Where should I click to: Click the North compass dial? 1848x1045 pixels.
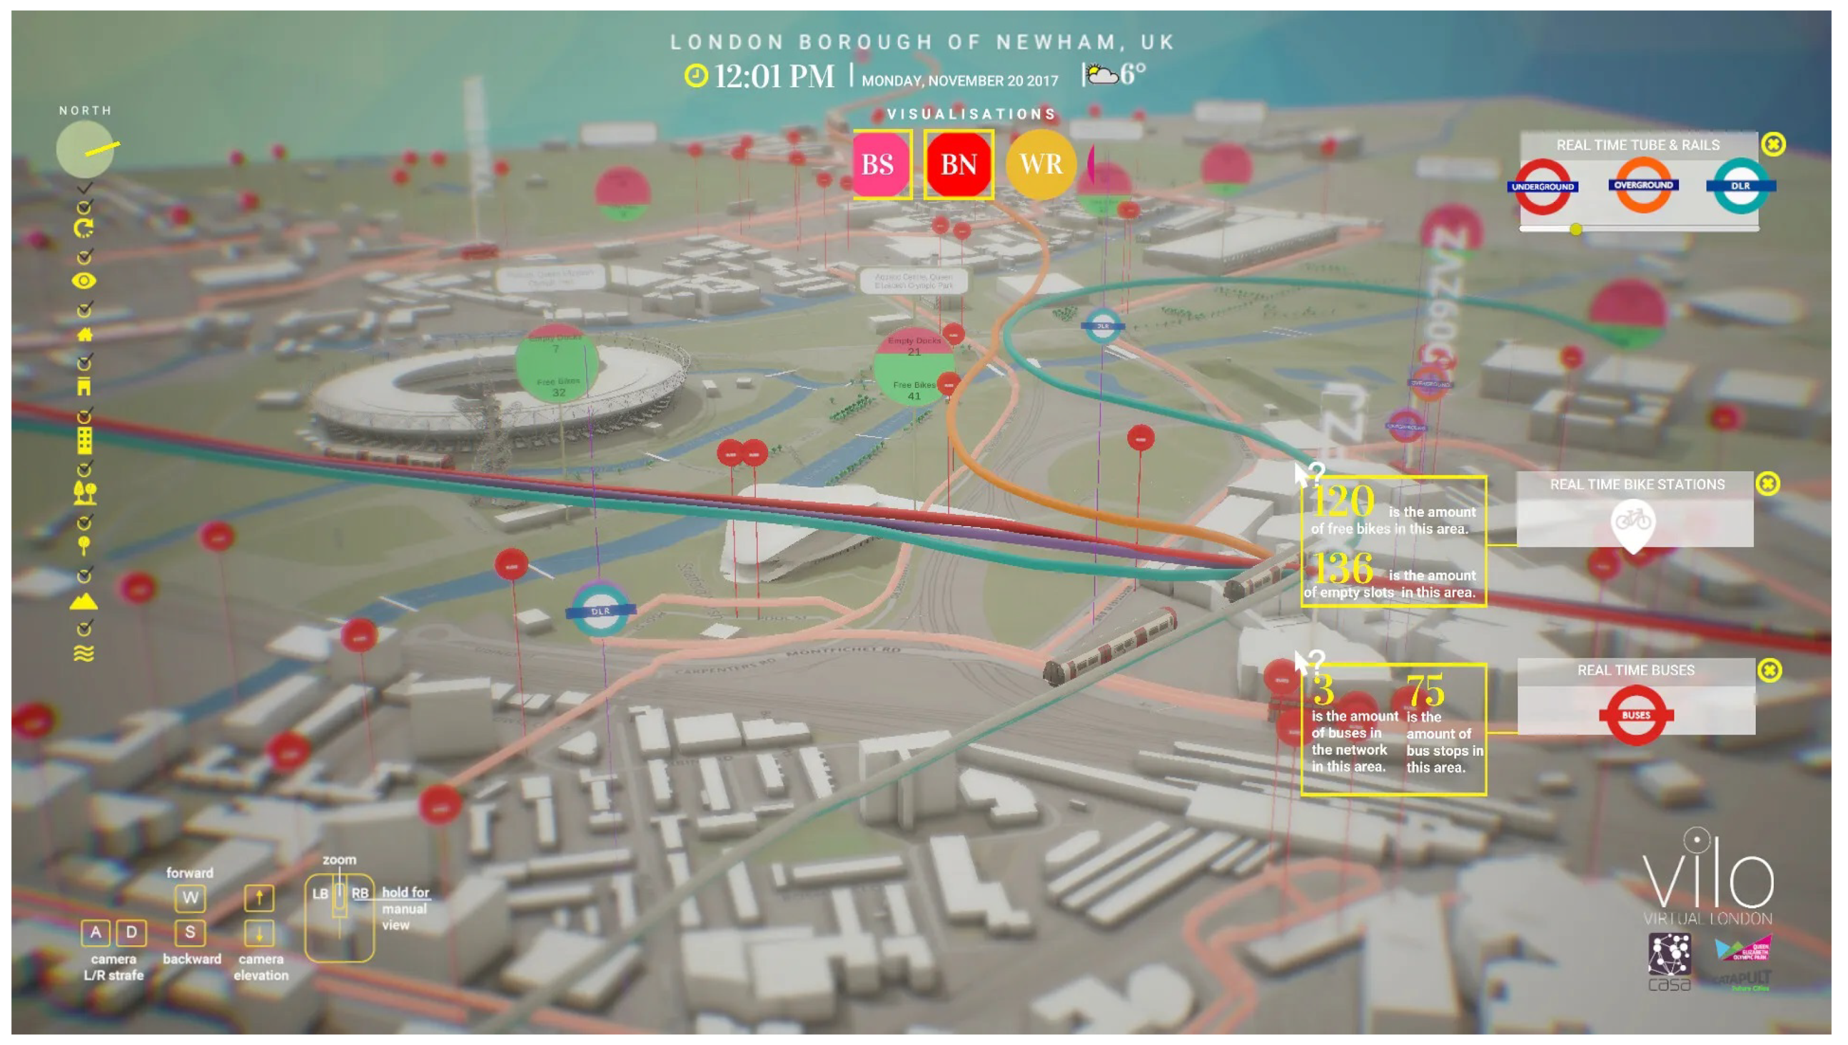pyautogui.click(x=85, y=149)
